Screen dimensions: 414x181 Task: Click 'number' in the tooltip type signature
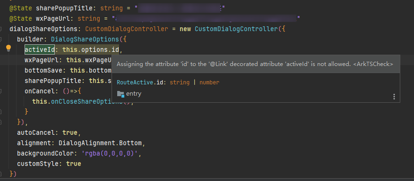(209, 82)
